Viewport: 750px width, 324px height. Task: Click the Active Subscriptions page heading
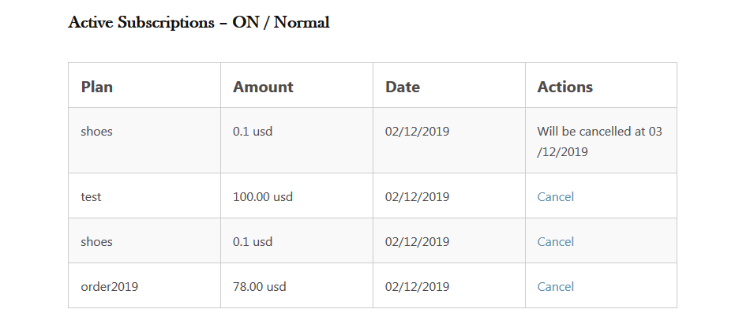click(x=199, y=22)
